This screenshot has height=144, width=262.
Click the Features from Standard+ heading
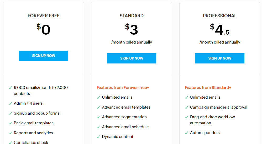coord(208,88)
